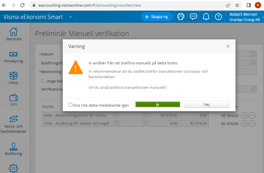
Task: Click the Nej button
Action: coord(207,104)
